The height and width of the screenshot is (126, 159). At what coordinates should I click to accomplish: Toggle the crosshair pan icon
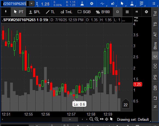tap(106, 119)
